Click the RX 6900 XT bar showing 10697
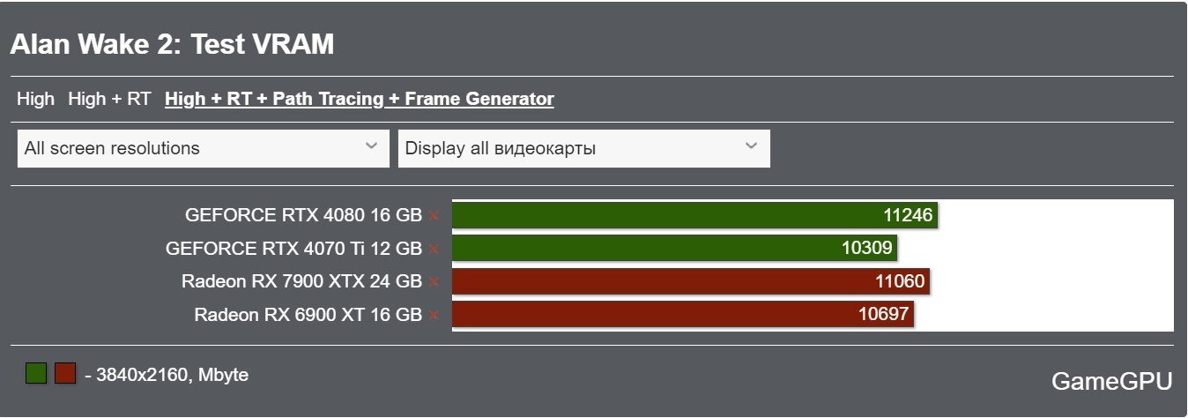The image size is (1188, 418). [x=683, y=315]
